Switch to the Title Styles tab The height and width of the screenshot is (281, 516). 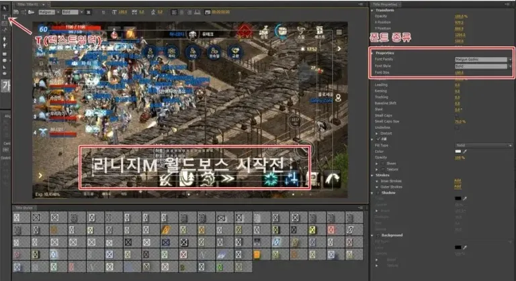pyautogui.click(x=24, y=208)
